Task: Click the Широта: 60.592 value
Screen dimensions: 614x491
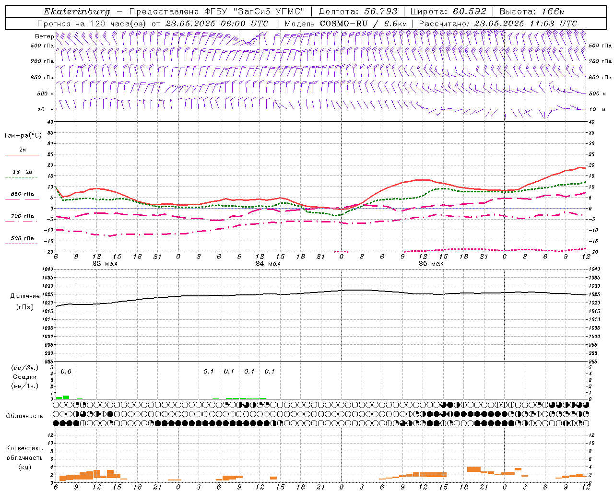Action: pos(449,12)
